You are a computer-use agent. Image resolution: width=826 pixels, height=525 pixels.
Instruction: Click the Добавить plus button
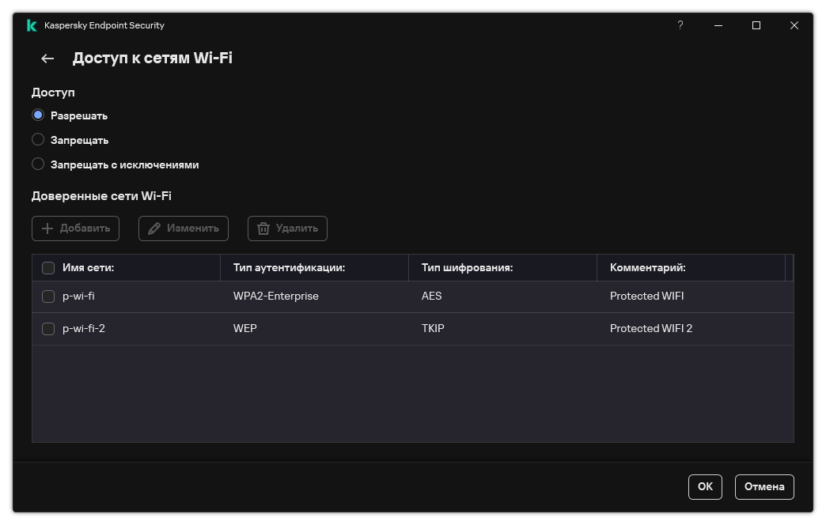point(76,229)
